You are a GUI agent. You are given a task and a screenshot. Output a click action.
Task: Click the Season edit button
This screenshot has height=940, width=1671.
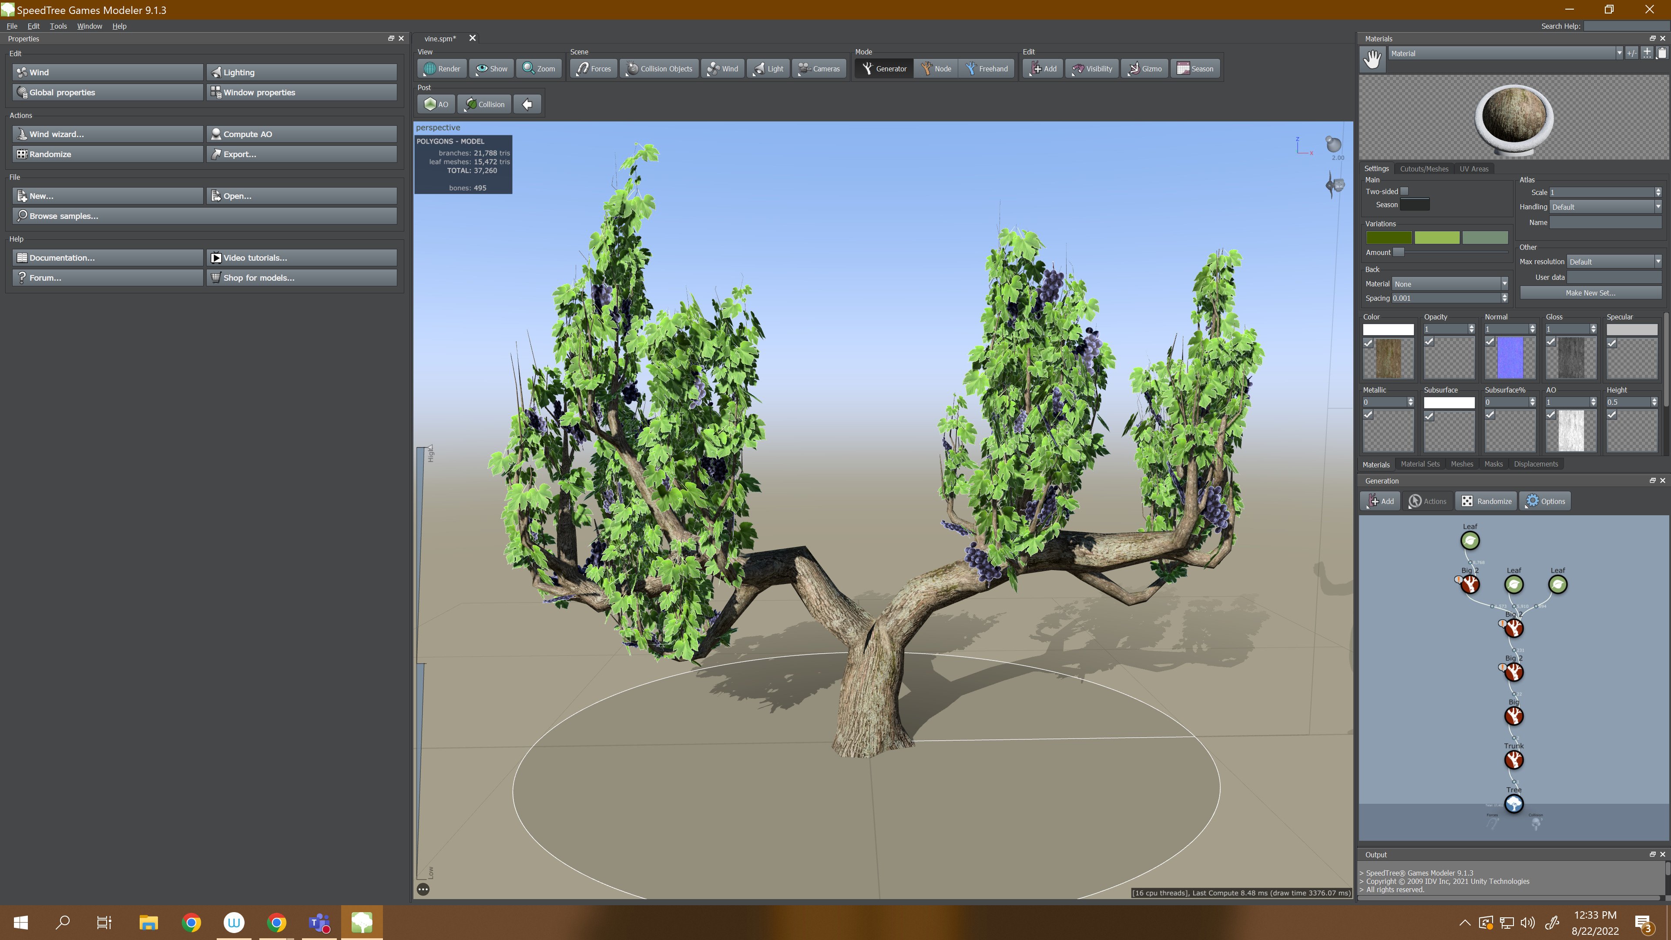(x=1195, y=69)
